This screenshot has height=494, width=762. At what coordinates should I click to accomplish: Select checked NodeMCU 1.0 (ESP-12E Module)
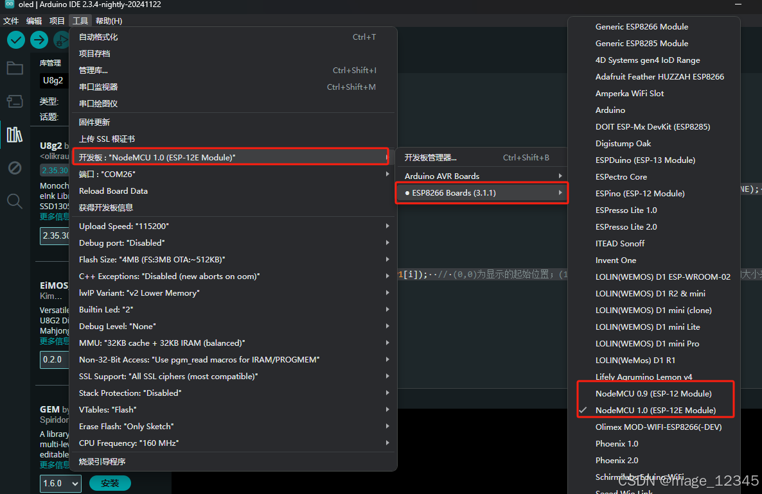pos(653,411)
